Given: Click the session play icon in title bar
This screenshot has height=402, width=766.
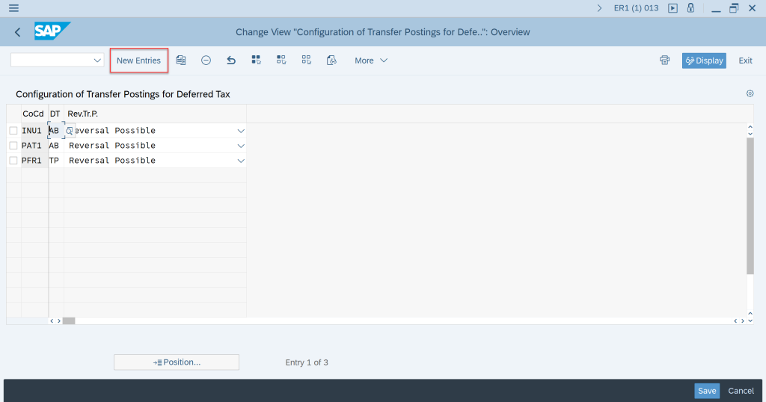Looking at the screenshot, I should click(672, 8).
